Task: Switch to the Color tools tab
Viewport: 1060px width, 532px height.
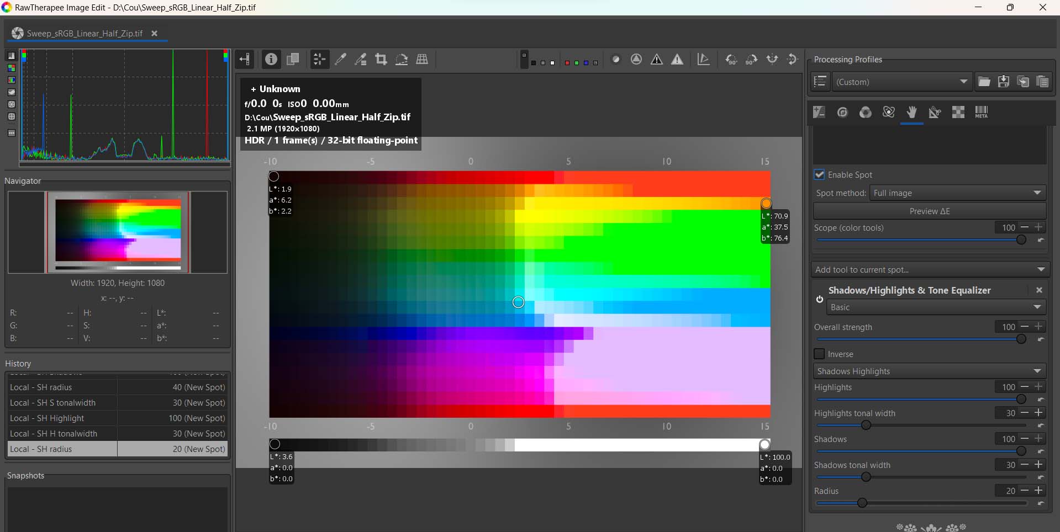Action: (x=865, y=112)
